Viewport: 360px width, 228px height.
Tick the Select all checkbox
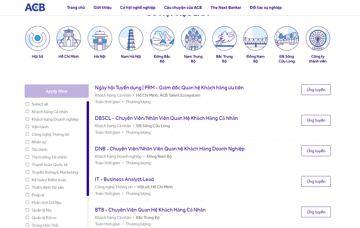(x=27, y=104)
